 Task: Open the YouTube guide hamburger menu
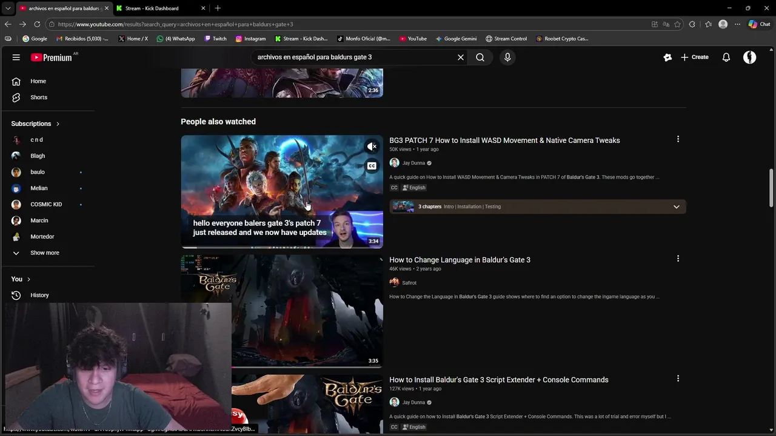(16, 57)
